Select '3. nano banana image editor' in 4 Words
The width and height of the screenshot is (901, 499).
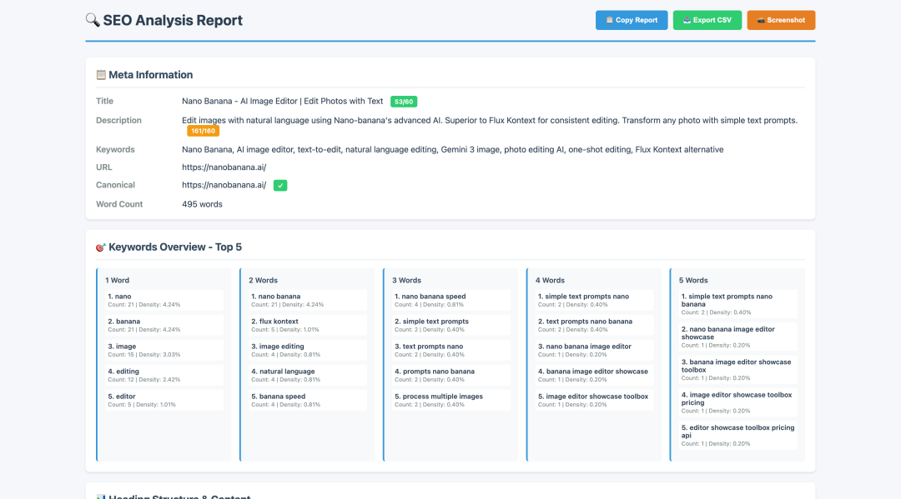tap(594, 351)
